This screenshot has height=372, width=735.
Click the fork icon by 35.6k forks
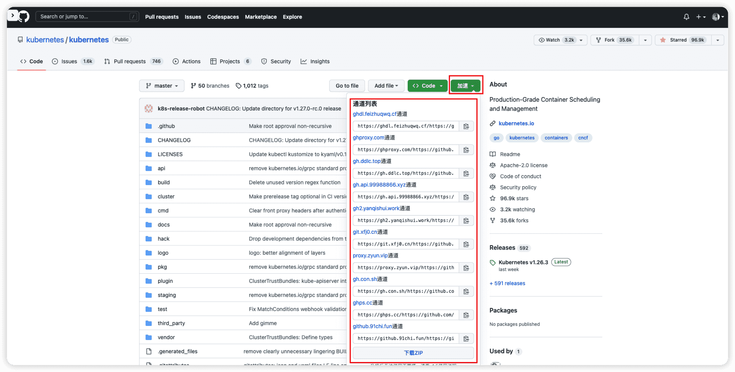point(493,220)
